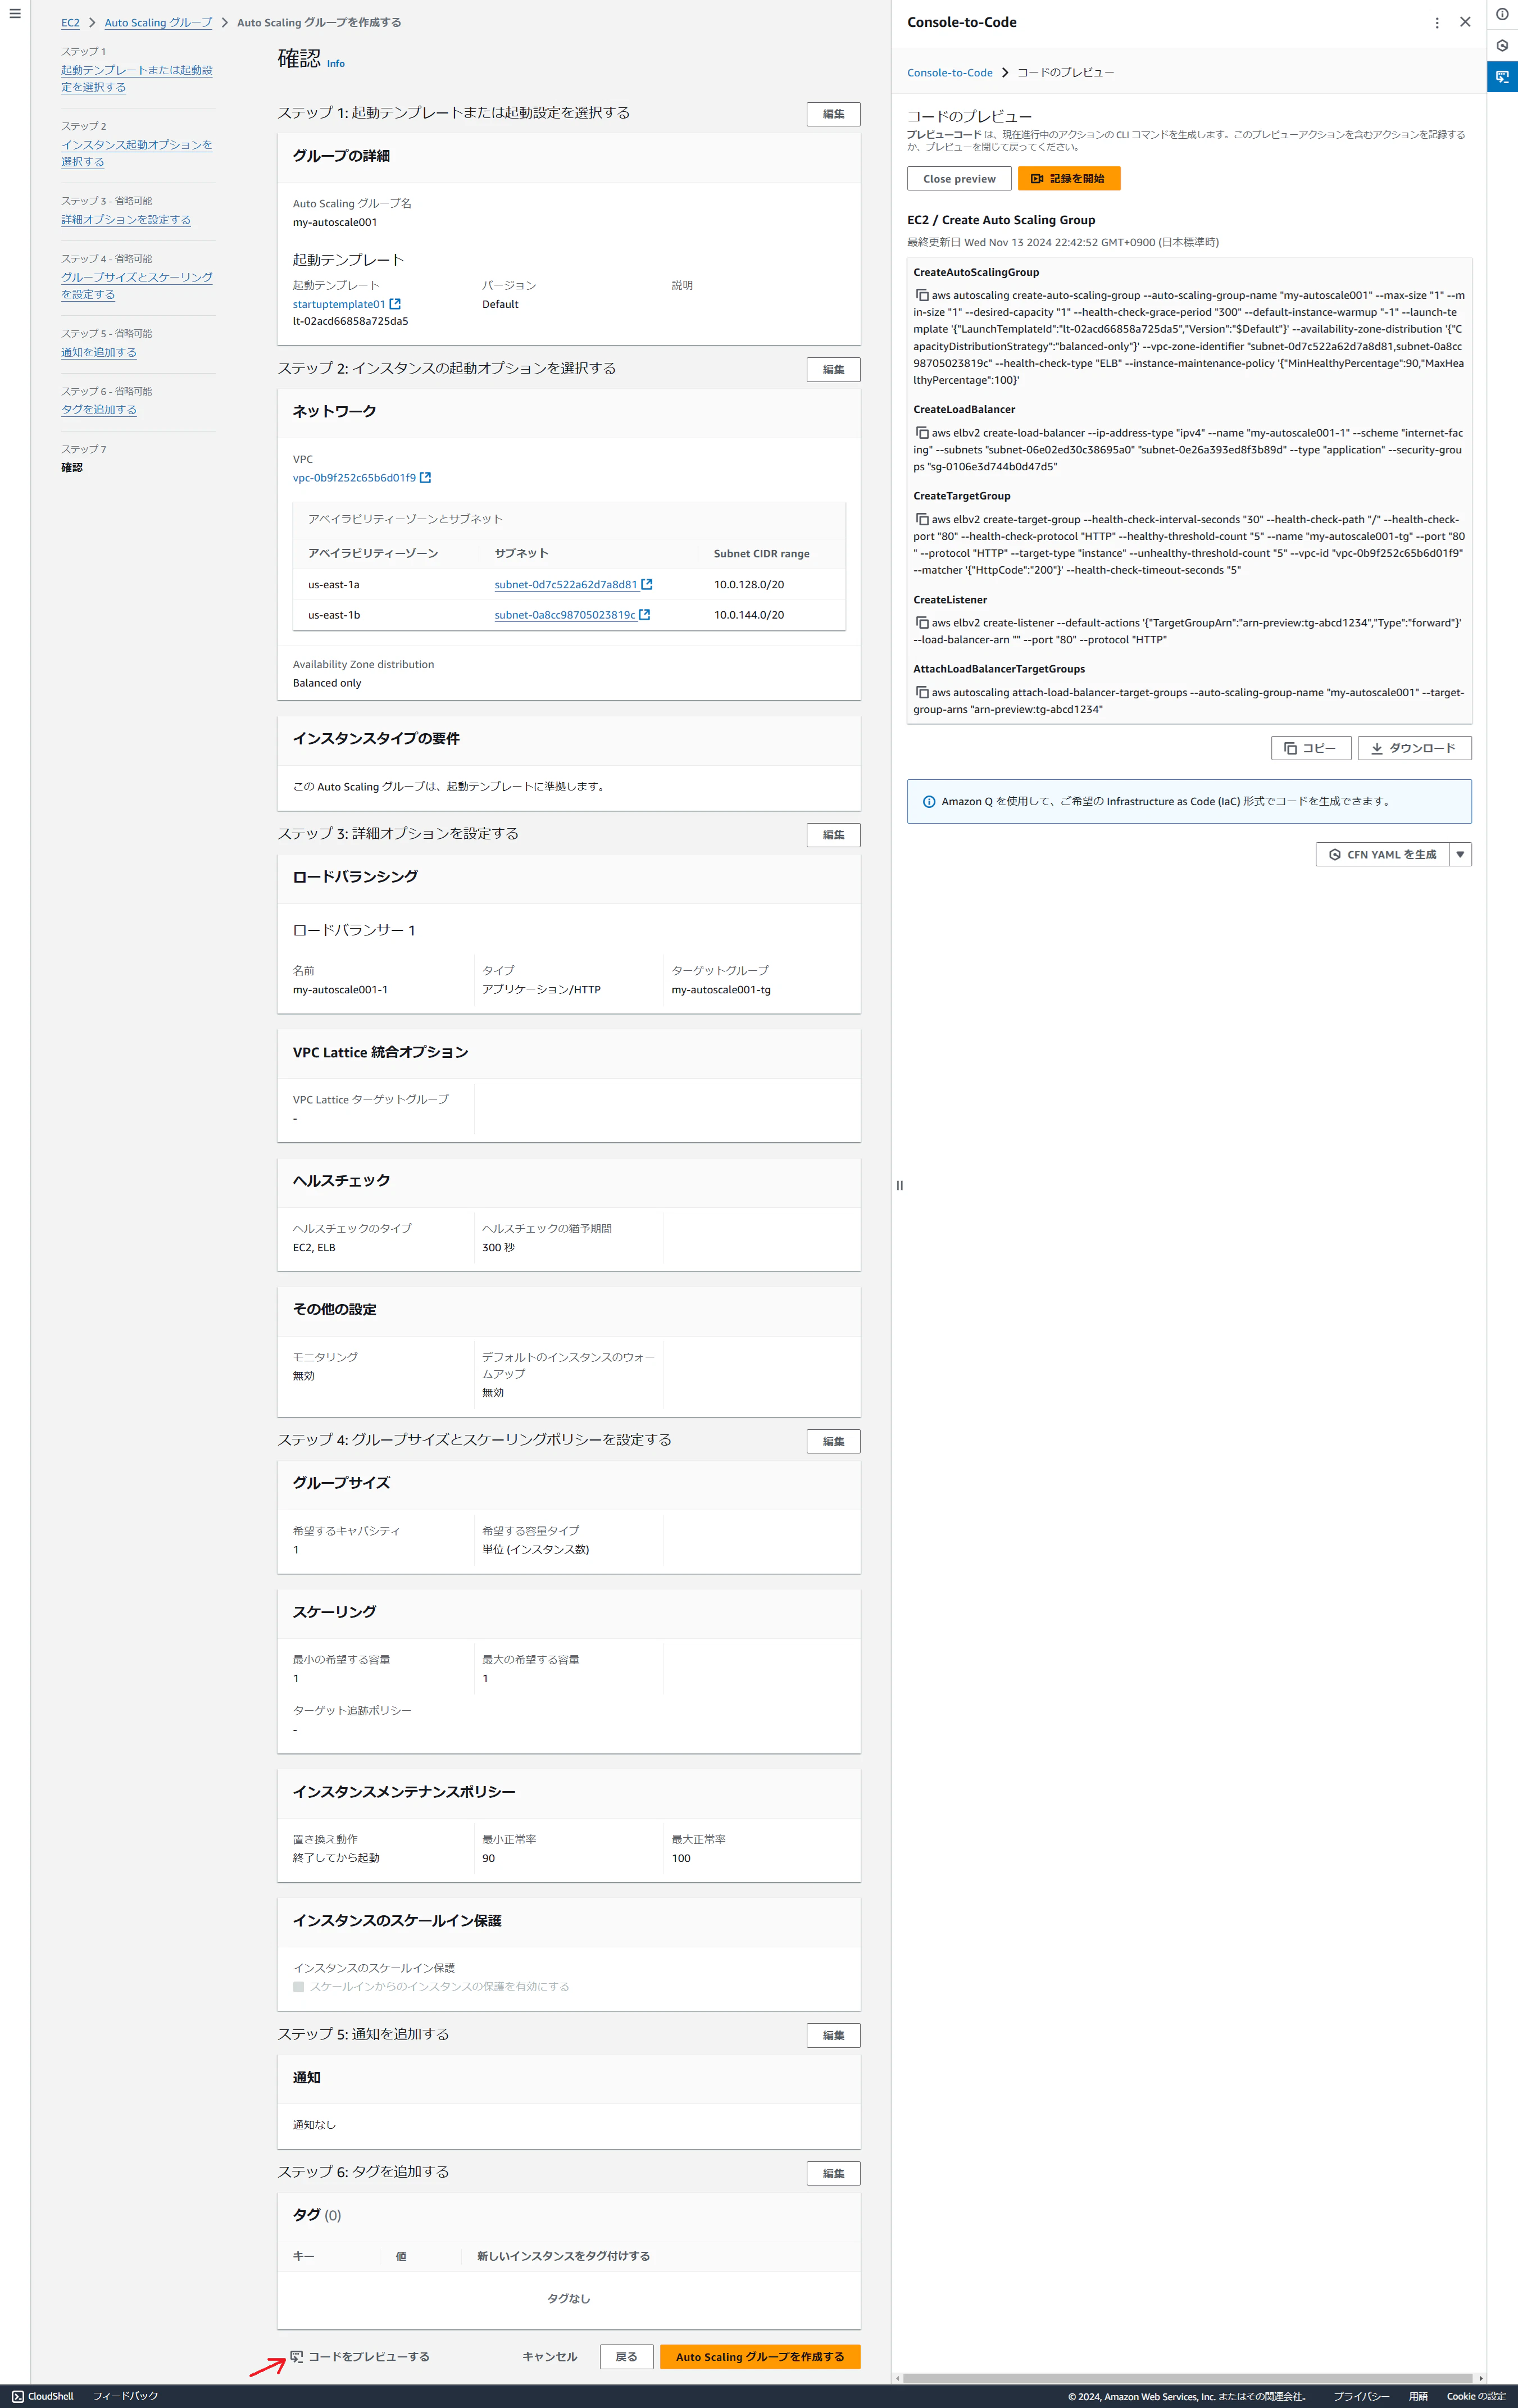1518x2408 pixels.
Task: Jump to Step 6 タグを追加する
Action: (x=99, y=410)
